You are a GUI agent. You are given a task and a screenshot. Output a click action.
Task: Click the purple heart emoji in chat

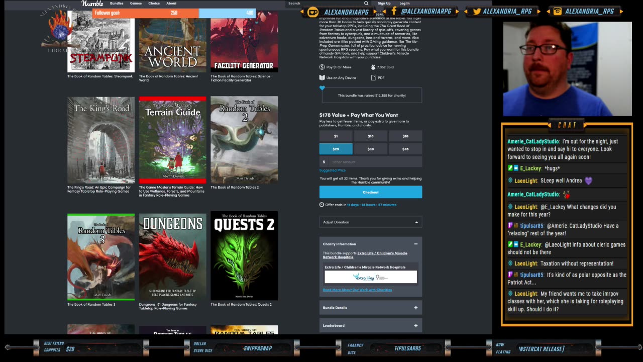point(589,180)
